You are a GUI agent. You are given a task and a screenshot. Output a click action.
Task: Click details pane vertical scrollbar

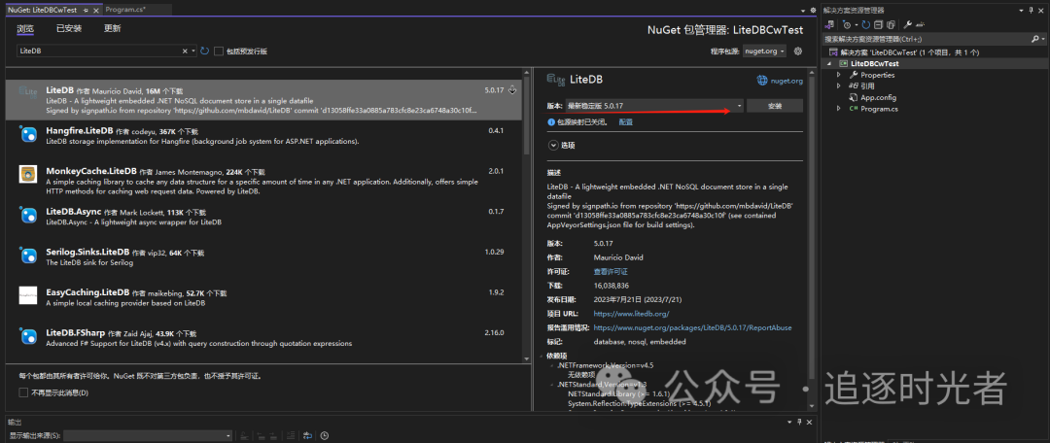811,238
